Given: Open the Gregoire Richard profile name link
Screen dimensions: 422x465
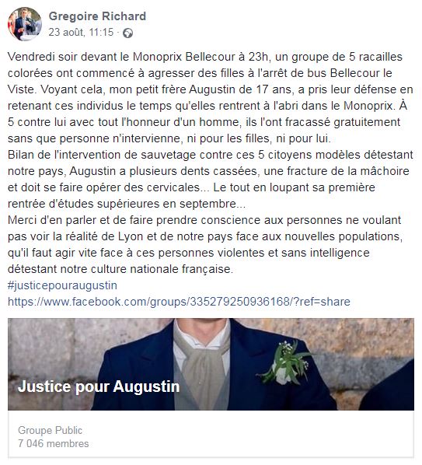Looking at the screenshot, I should click(x=97, y=16).
